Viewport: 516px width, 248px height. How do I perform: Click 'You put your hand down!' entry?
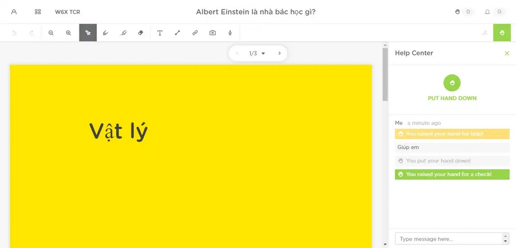(452, 161)
